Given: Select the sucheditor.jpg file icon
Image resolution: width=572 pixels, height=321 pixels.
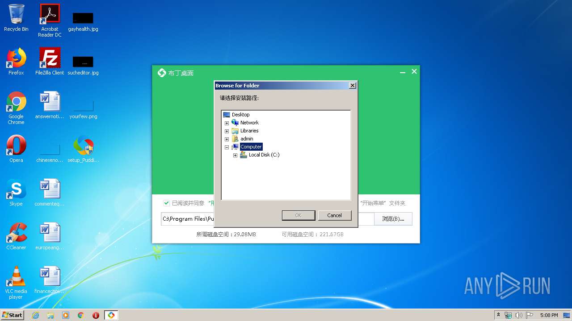Looking at the screenshot, I should click(83, 65).
